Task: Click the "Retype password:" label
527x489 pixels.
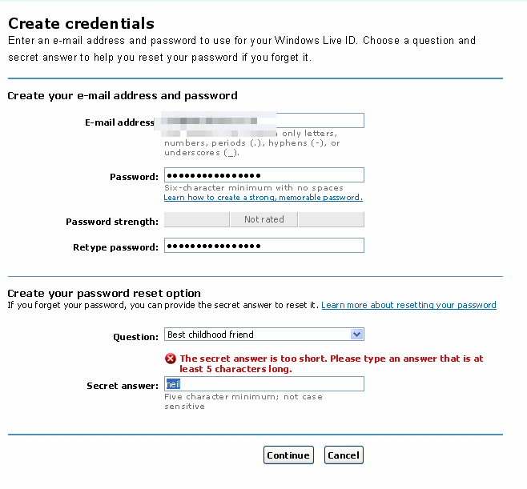Action: point(115,248)
